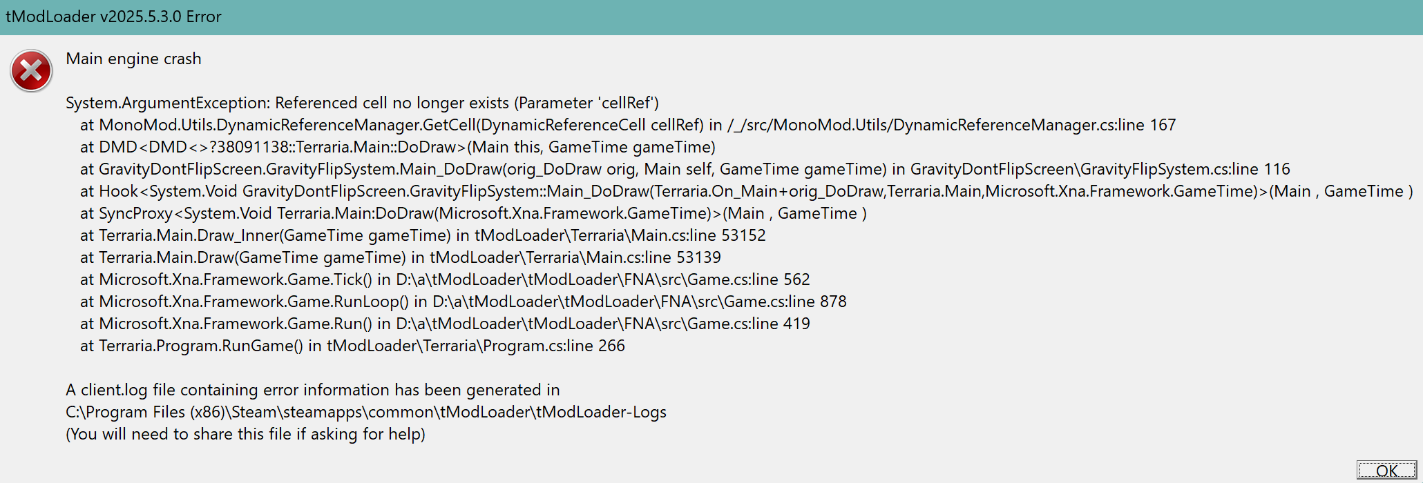1423x483 pixels.
Task: Click the Terraria.Main.Draw_Inner stack line
Action: pos(423,235)
